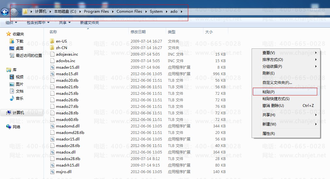
Task: Select msado21.tlb file icon
Action: (x=52, y=87)
